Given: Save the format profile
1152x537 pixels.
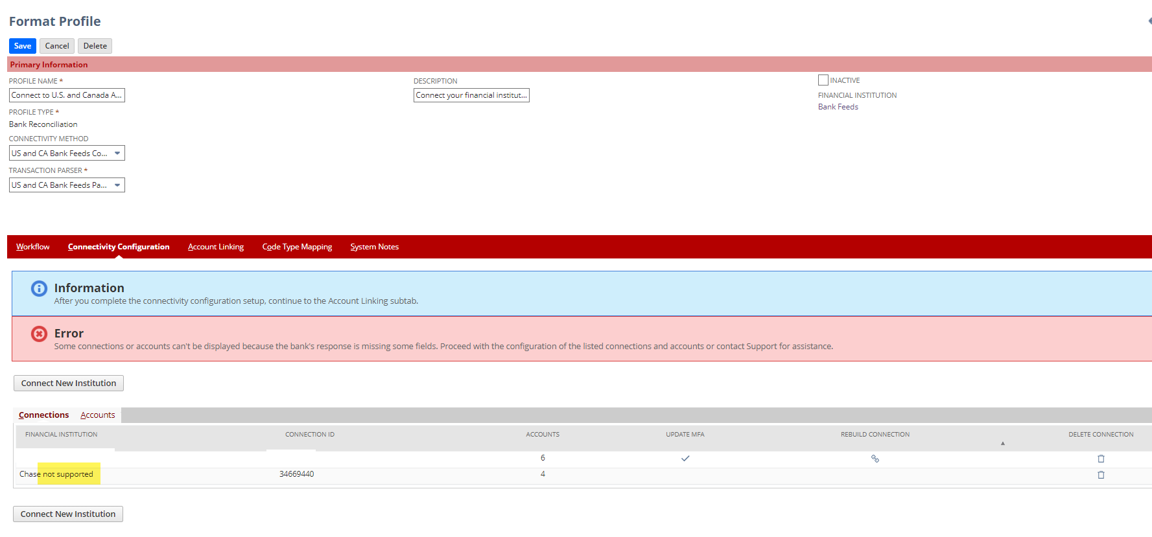Looking at the screenshot, I should (23, 46).
